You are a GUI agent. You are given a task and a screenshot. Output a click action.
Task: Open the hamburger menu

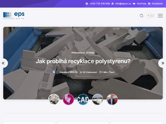[160, 15]
